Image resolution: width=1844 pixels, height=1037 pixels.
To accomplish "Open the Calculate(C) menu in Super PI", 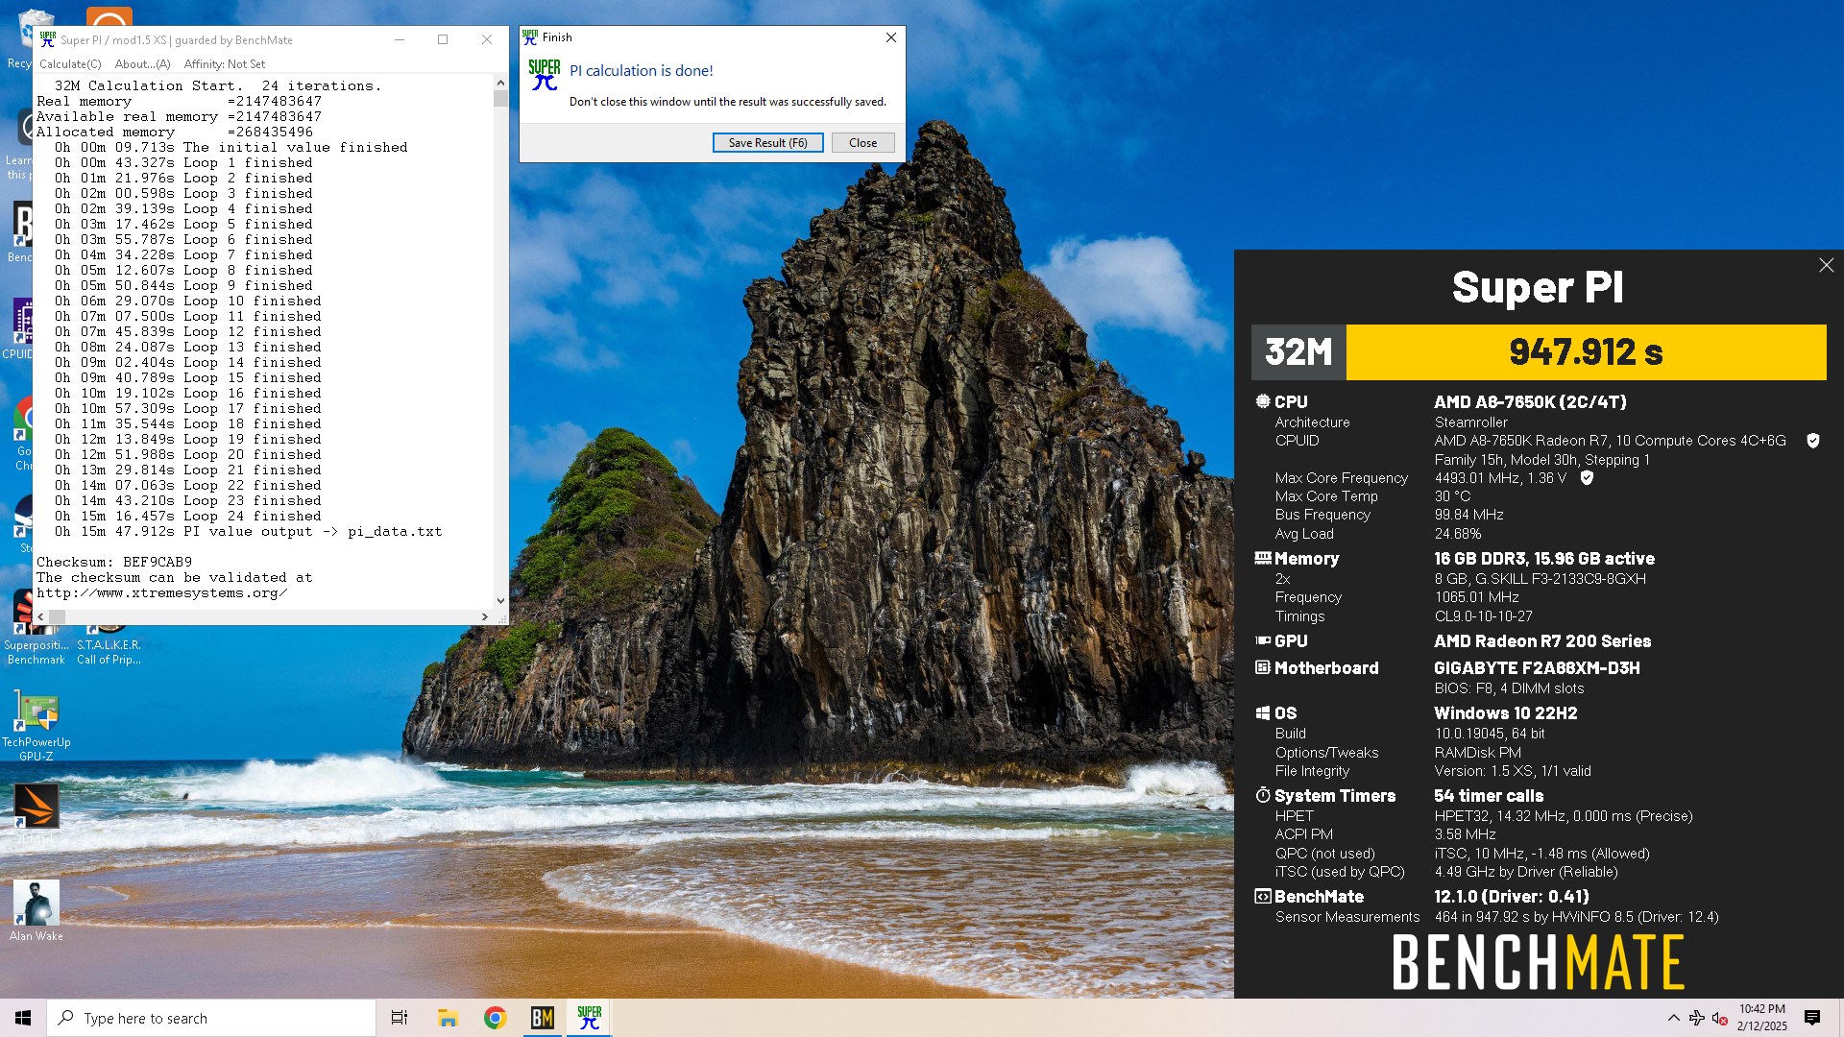I will [x=70, y=64].
